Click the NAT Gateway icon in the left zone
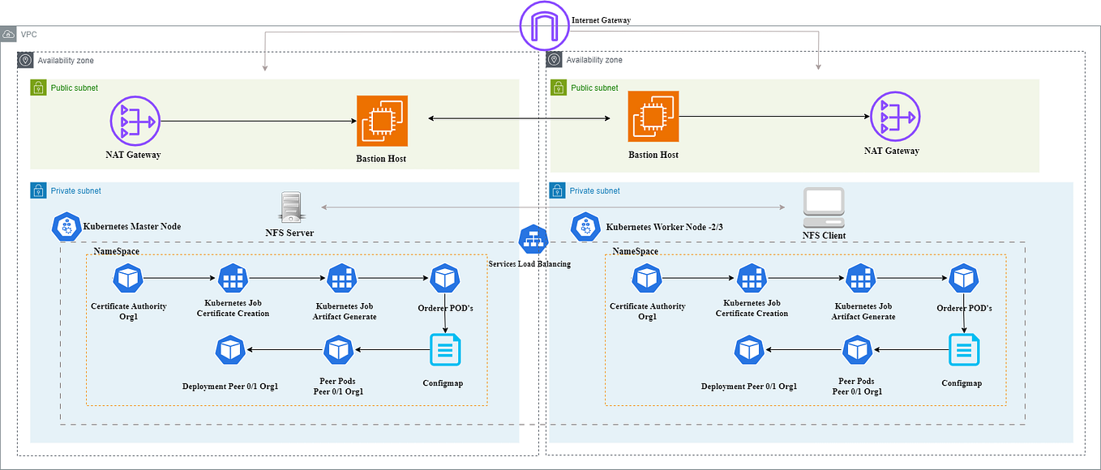Viewport: 1101px width, 470px height. [135, 118]
